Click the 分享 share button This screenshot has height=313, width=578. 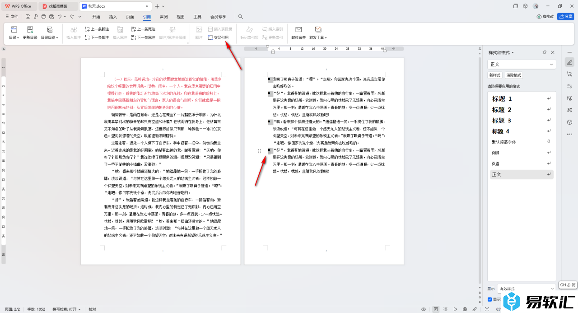pyautogui.click(x=566, y=17)
